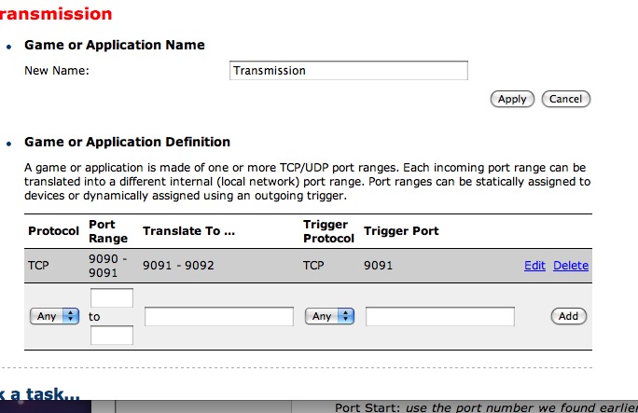Delete the TCP 9090 - 9091 port entry
Image resolution: width=638 pixels, height=413 pixels.
pos(571,266)
